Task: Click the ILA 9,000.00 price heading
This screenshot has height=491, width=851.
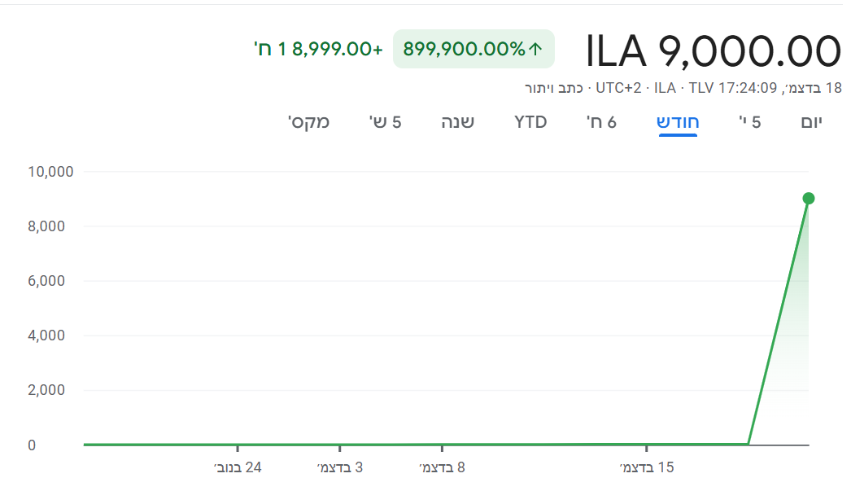Action: tap(713, 50)
